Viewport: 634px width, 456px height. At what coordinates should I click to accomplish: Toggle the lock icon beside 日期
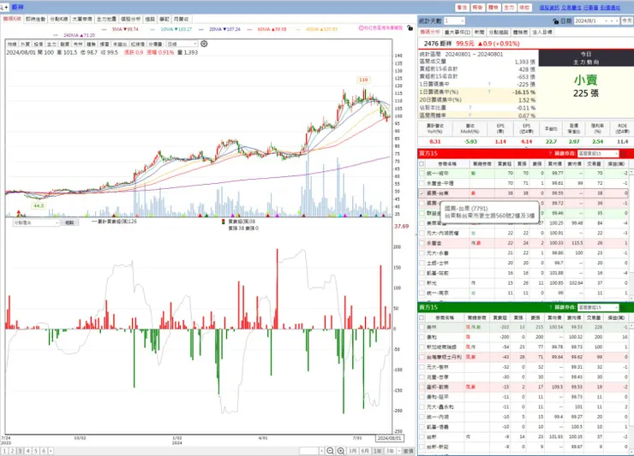556,21
